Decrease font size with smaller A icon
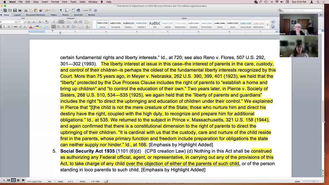 click(34, 22)
